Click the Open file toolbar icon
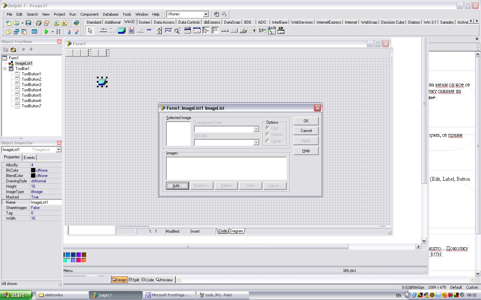Viewport: 481px width, 300px height. click(x=16, y=23)
